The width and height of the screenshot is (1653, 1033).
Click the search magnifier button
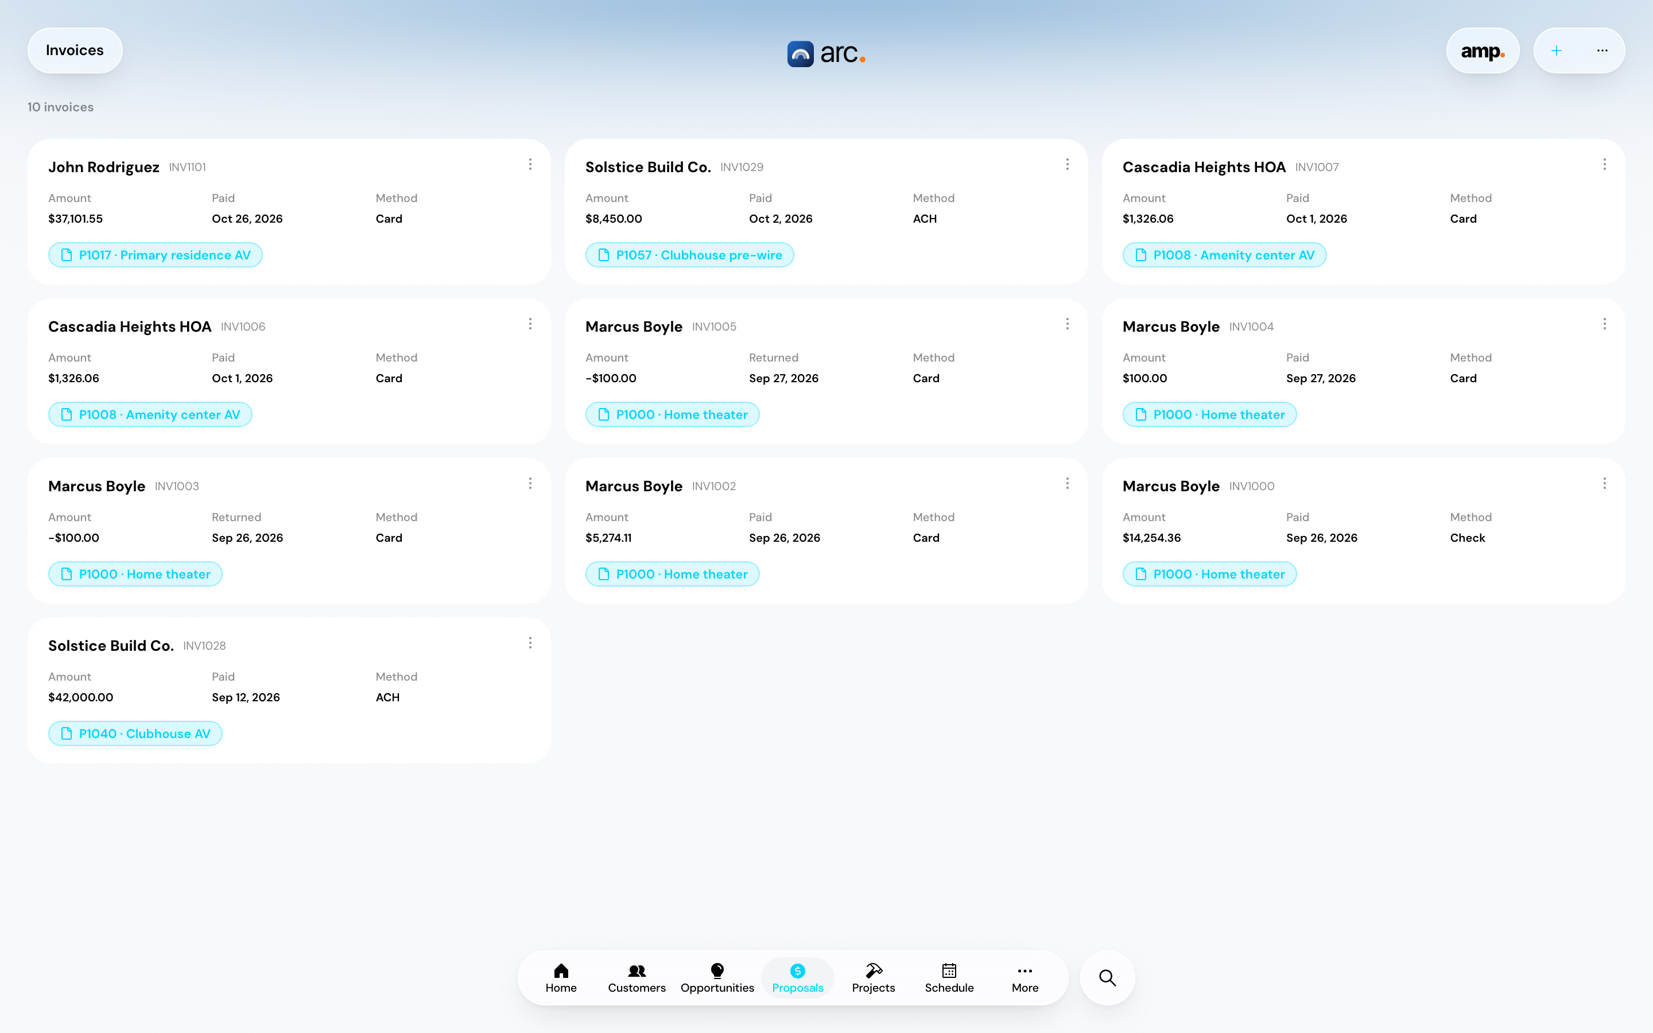click(1107, 978)
